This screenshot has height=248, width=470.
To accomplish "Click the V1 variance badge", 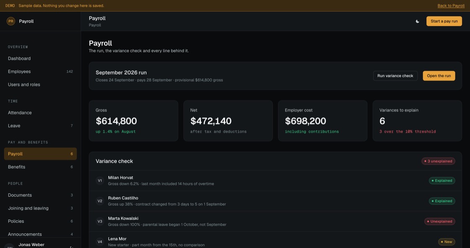I will click(x=100, y=180).
